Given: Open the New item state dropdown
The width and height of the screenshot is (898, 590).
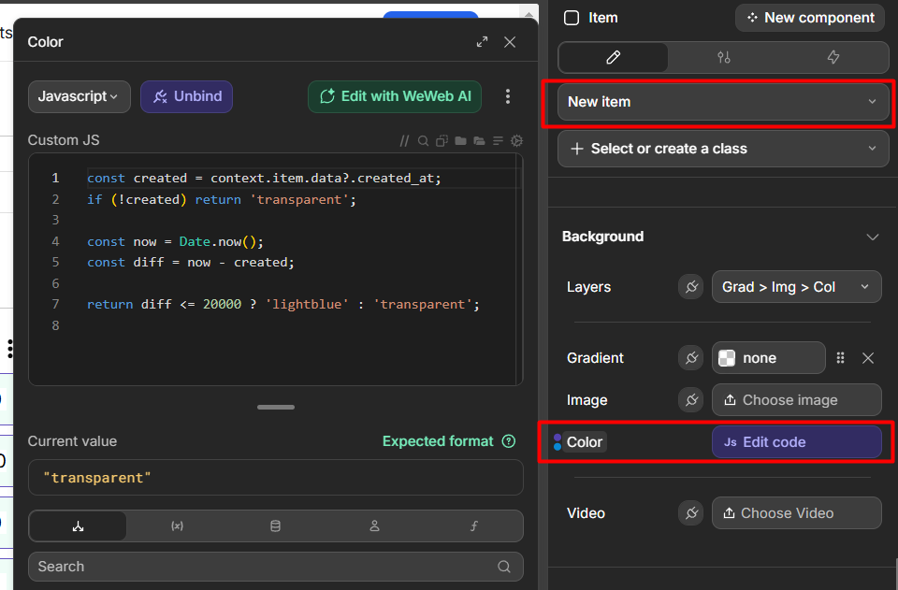Looking at the screenshot, I should (723, 102).
